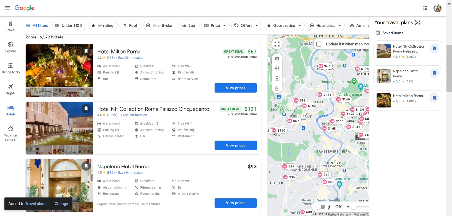
Task: Open the Google apps grid
Action: [425, 8]
